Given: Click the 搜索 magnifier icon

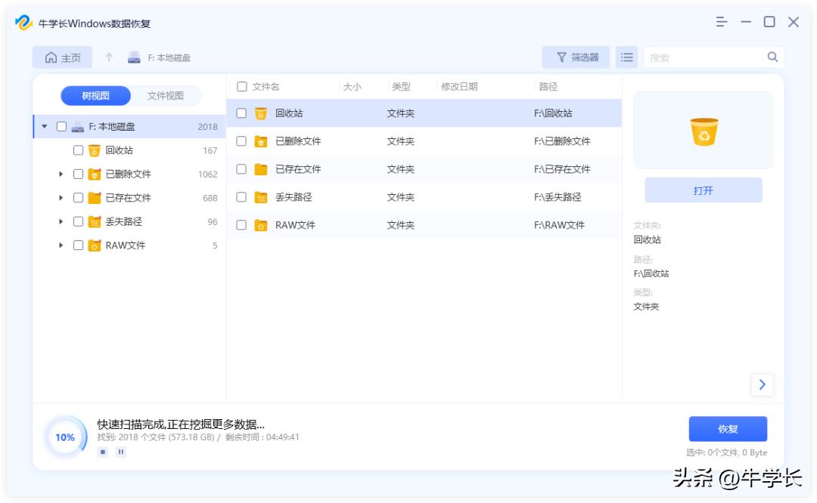Looking at the screenshot, I should point(772,57).
